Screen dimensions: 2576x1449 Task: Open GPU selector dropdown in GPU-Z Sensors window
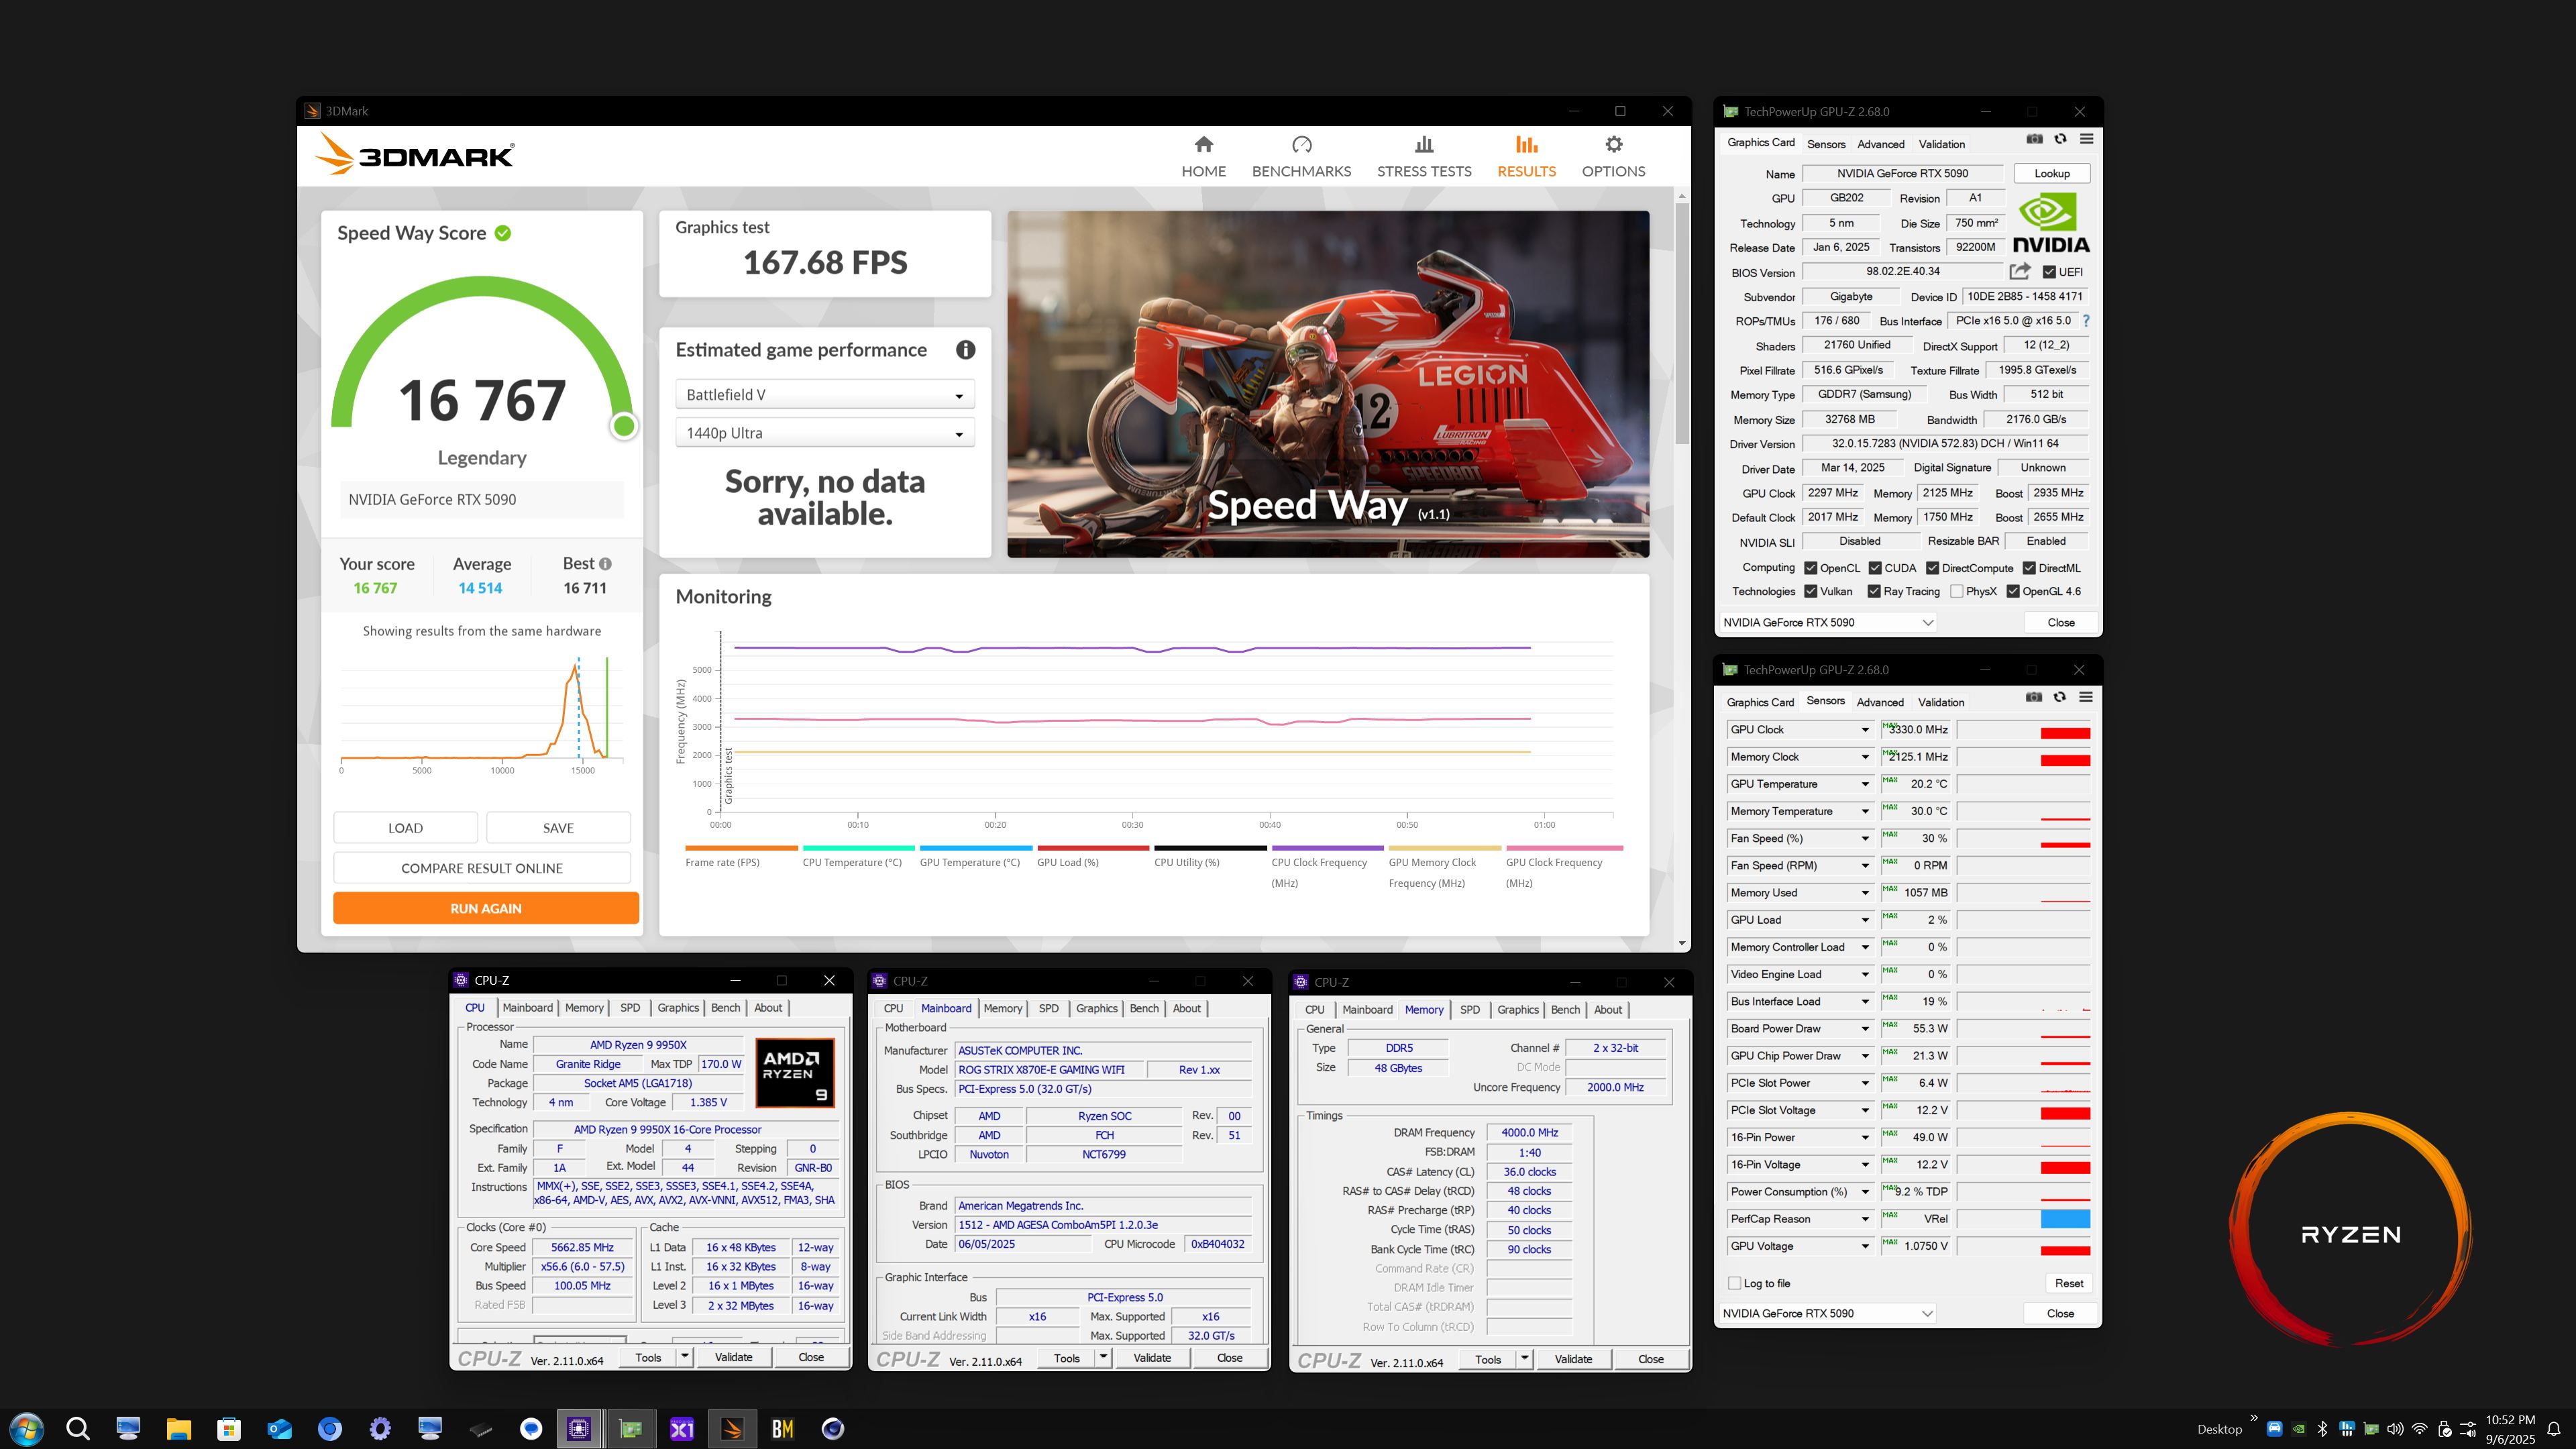coord(1828,1313)
